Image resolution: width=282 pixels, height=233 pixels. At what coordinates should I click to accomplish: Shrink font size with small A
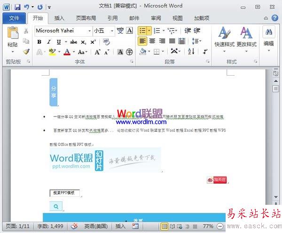tap(107, 52)
